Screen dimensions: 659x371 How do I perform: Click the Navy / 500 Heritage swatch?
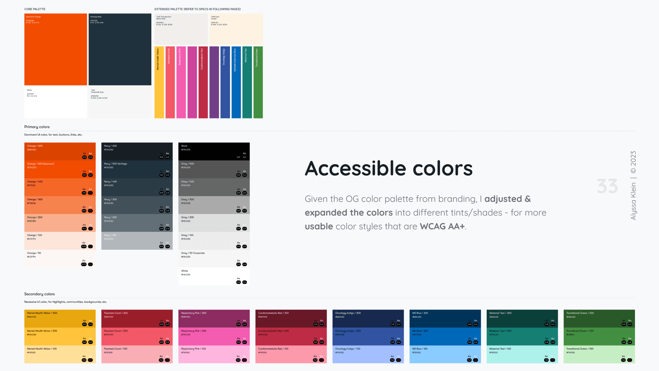pyautogui.click(x=137, y=169)
